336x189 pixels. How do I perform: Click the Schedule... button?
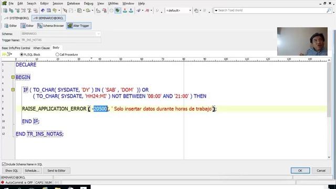click(32, 171)
